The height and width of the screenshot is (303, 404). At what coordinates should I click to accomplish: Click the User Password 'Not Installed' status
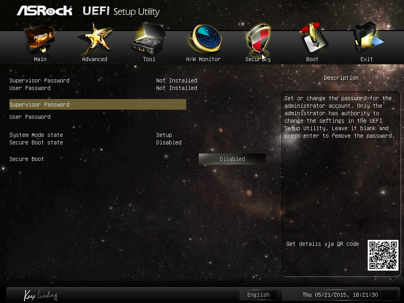click(176, 88)
